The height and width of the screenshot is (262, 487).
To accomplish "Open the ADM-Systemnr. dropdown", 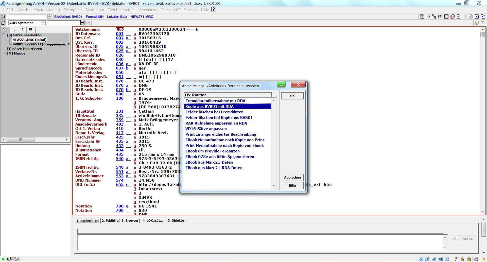I will click(43, 23).
